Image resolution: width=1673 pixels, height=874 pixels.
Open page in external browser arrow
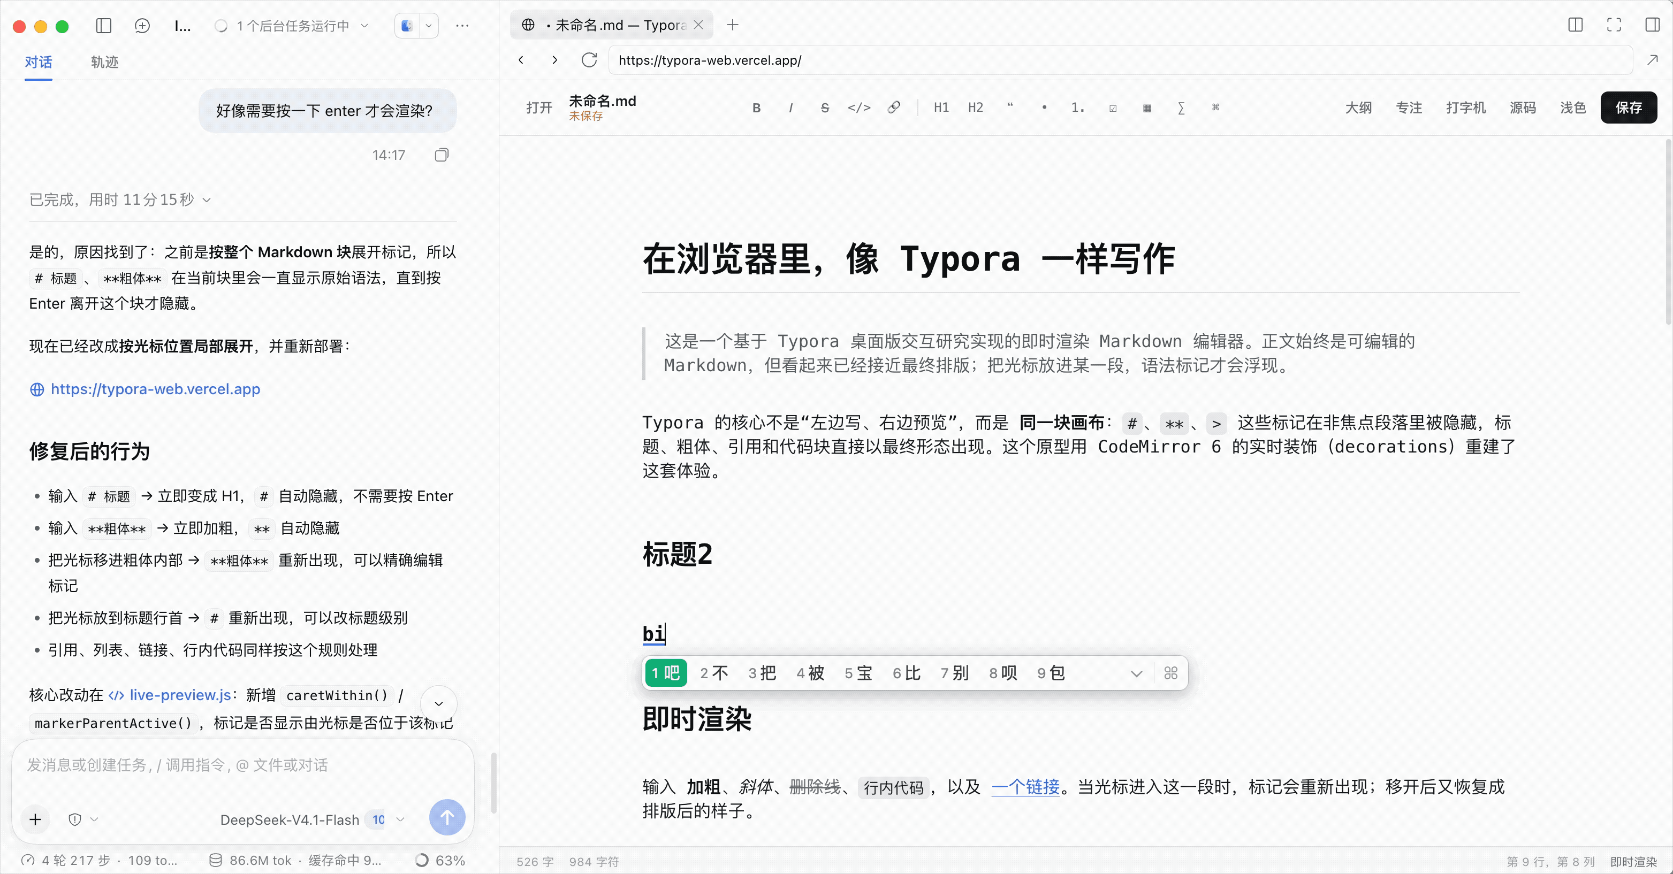(1652, 60)
